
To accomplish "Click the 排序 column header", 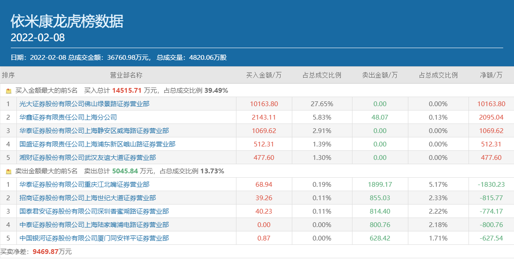I will tap(8, 75).
